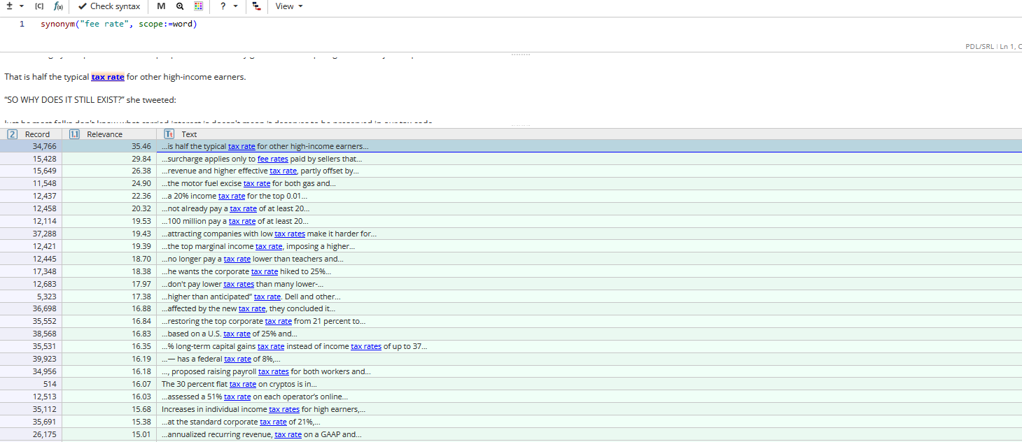
Task: Click the Record column number icon
Action: [12, 134]
